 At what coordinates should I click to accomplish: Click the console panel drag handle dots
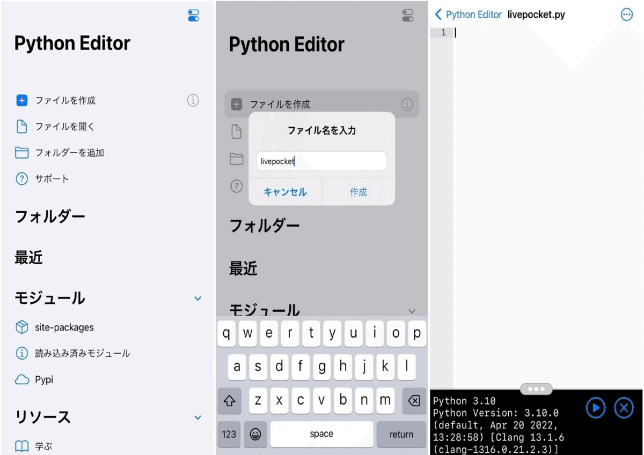[x=536, y=389]
